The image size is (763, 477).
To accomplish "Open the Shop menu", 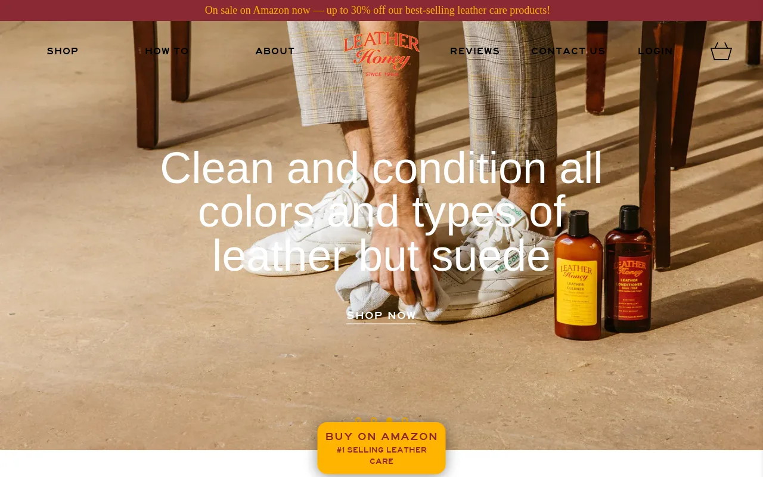I will pyautogui.click(x=63, y=51).
